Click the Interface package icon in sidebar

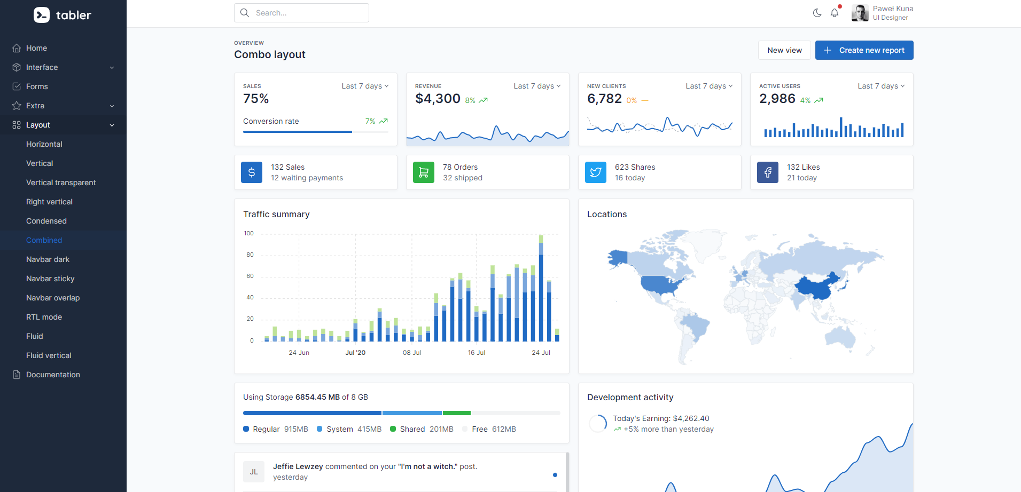click(x=17, y=67)
